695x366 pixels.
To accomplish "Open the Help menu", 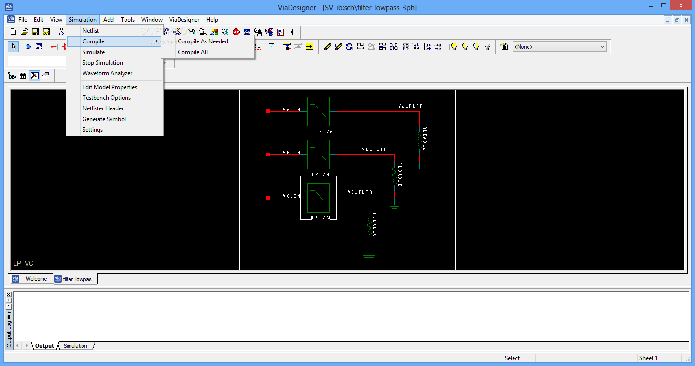I will coord(212,20).
